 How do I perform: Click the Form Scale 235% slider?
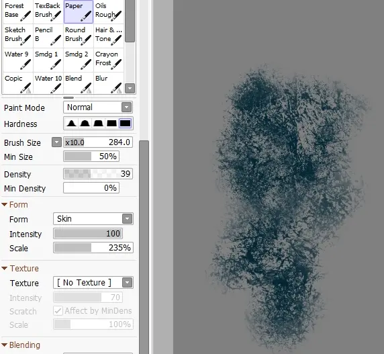point(93,248)
